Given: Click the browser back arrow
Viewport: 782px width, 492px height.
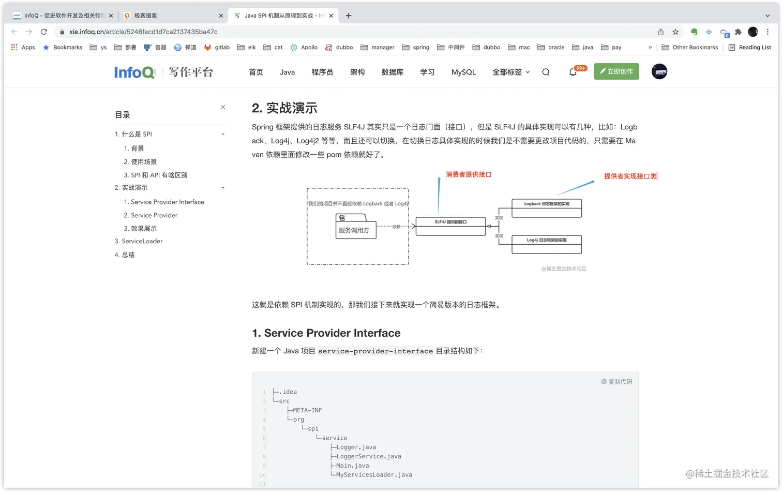Looking at the screenshot, I should coord(14,32).
